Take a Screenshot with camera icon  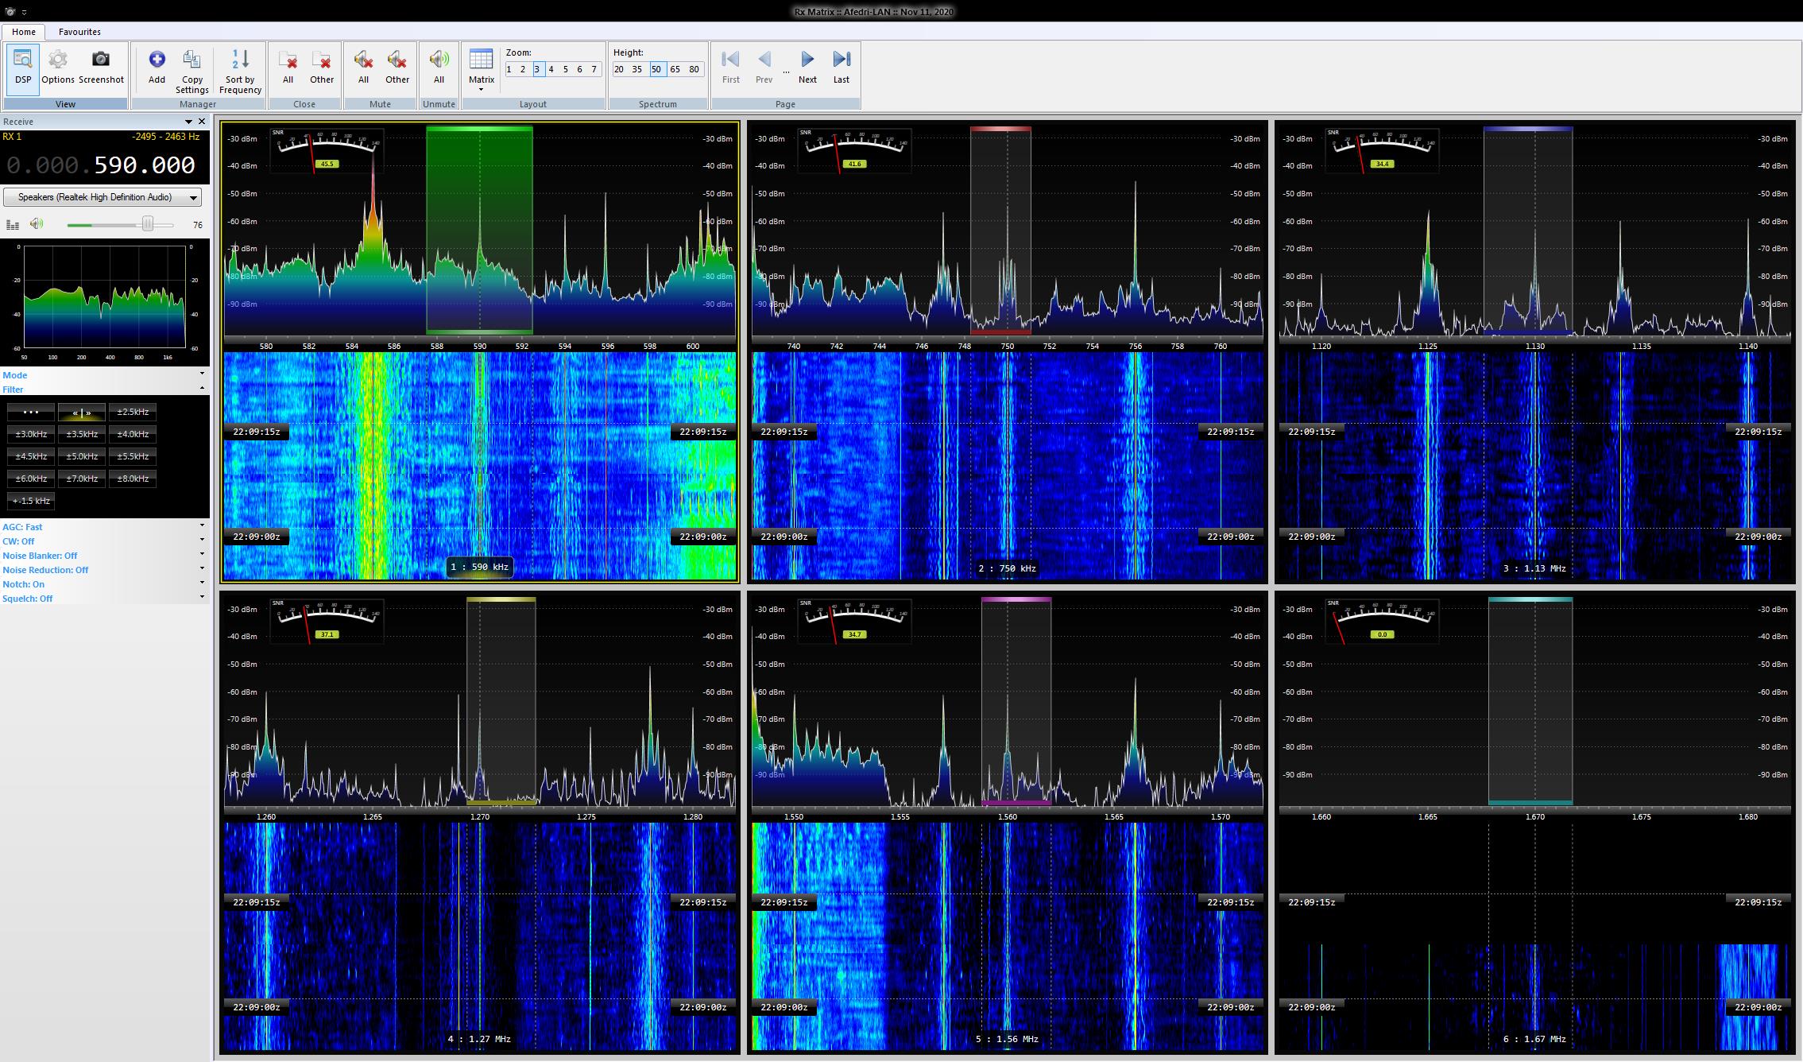point(101,68)
